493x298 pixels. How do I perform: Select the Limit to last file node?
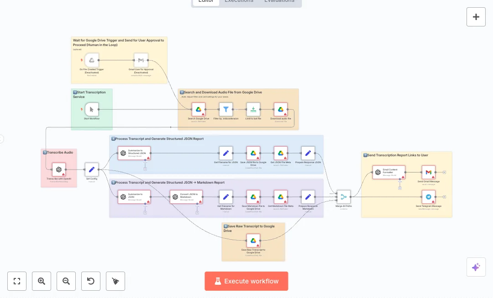pyautogui.click(x=253, y=109)
